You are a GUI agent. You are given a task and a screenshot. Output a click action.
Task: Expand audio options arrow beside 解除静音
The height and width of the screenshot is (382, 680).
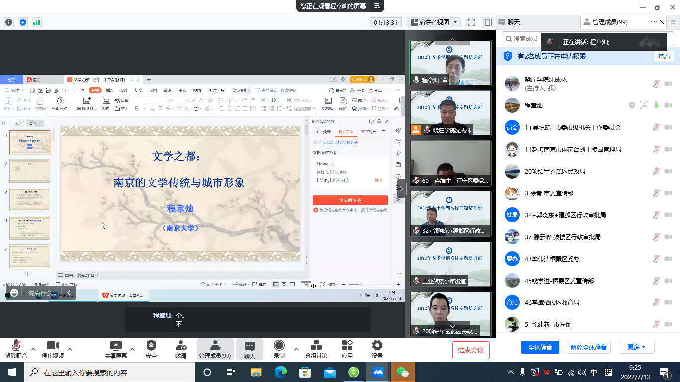pos(33,349)
